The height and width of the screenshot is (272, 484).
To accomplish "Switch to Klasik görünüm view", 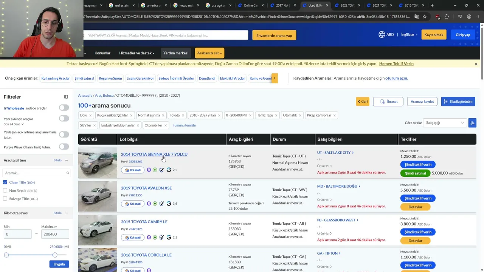I will pyautogui.click(x=458, y=102).
